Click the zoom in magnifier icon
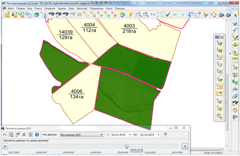 146,15
